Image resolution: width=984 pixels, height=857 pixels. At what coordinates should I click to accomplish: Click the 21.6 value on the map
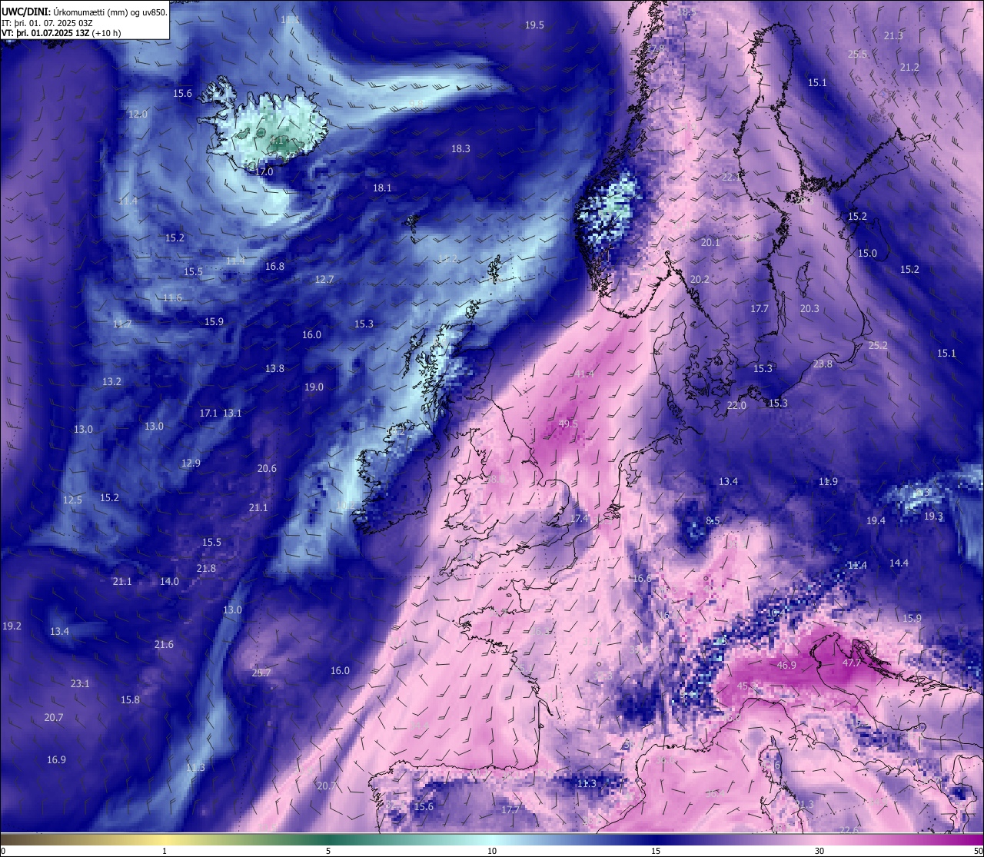point(164,644)
